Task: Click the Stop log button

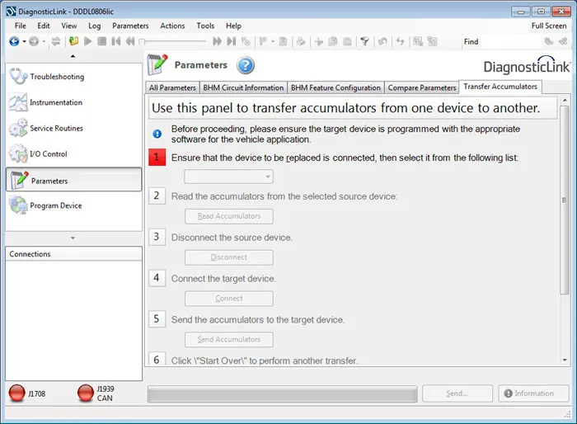Action: click(102, 41)
